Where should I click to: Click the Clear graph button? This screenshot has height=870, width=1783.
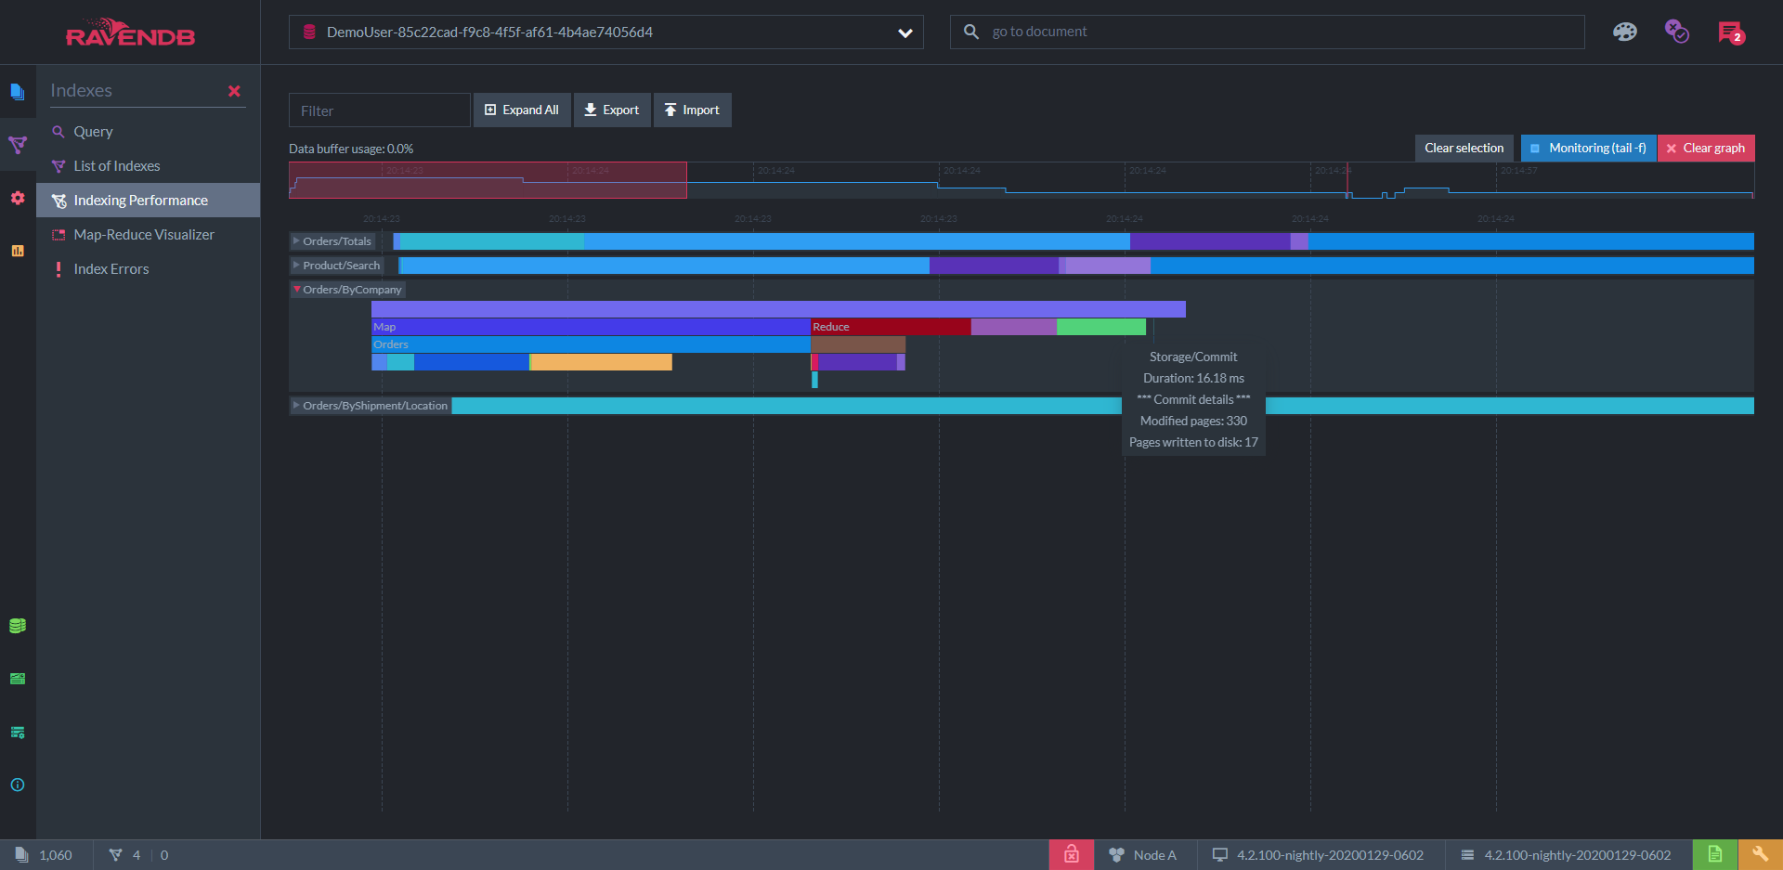(x=1706, y=149)
